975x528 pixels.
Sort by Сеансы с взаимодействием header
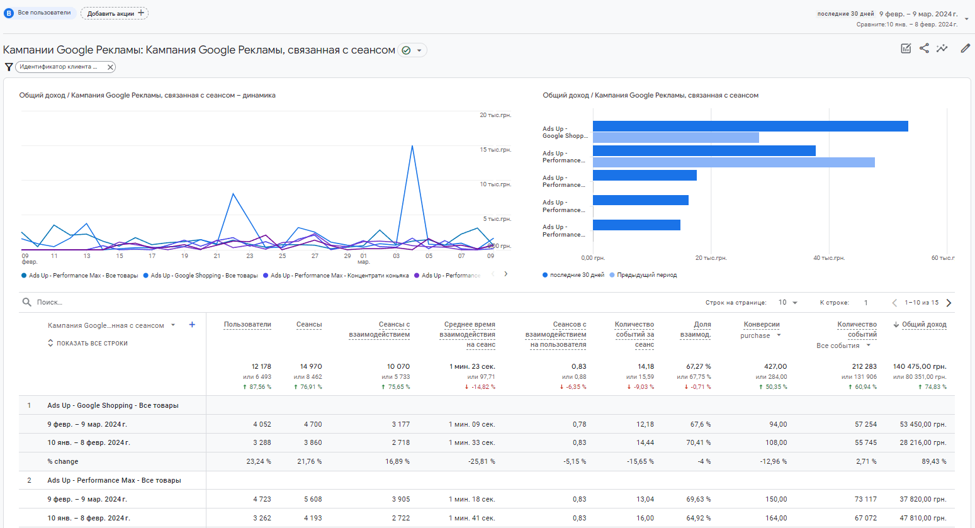[380, 329]
